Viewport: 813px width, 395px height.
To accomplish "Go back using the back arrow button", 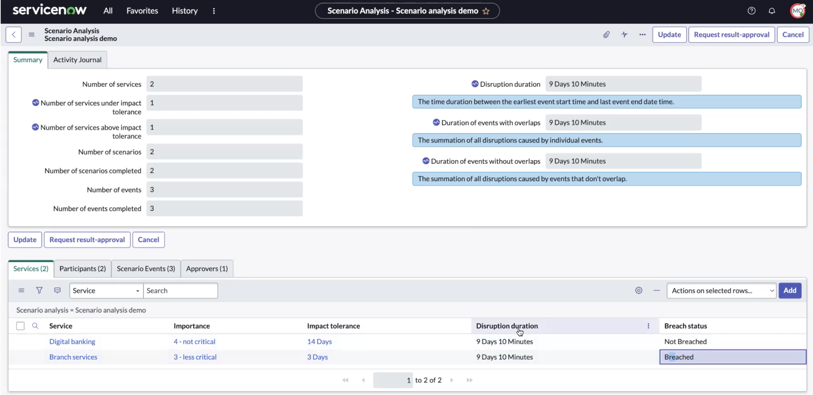I will (x=14, y=35).
